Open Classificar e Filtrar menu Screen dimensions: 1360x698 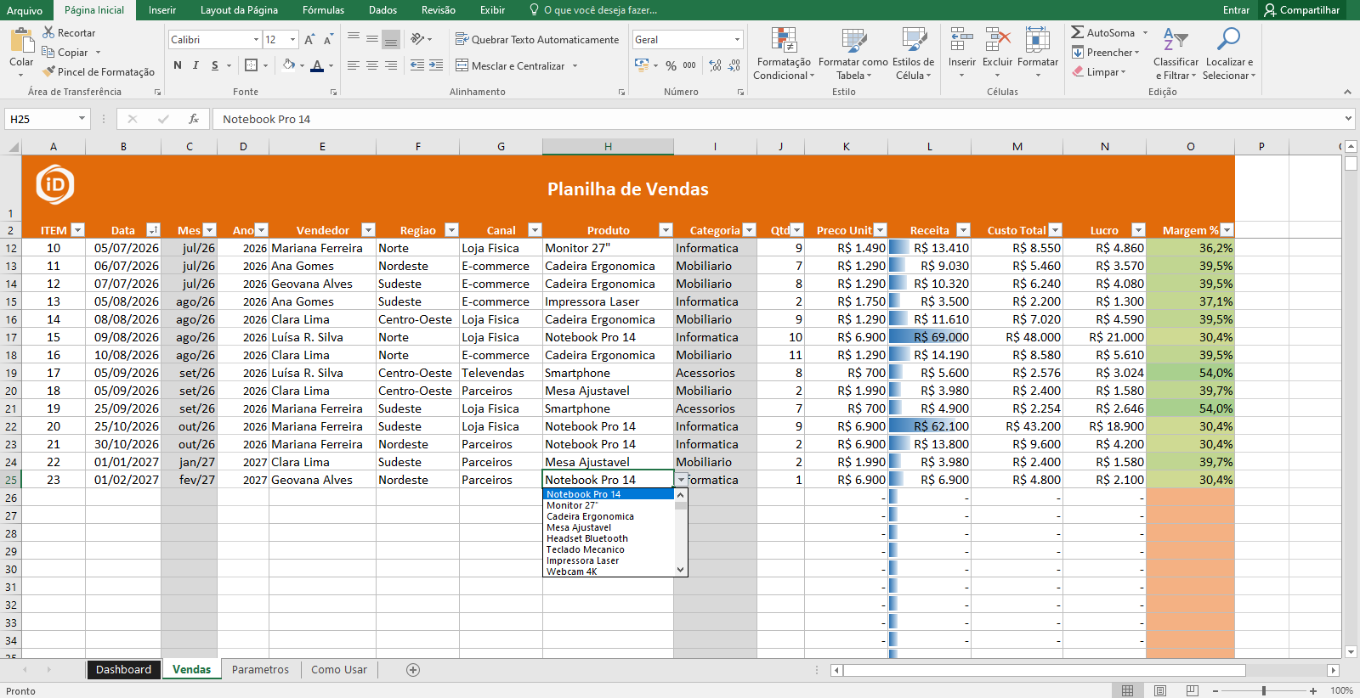click(1176, 53)
